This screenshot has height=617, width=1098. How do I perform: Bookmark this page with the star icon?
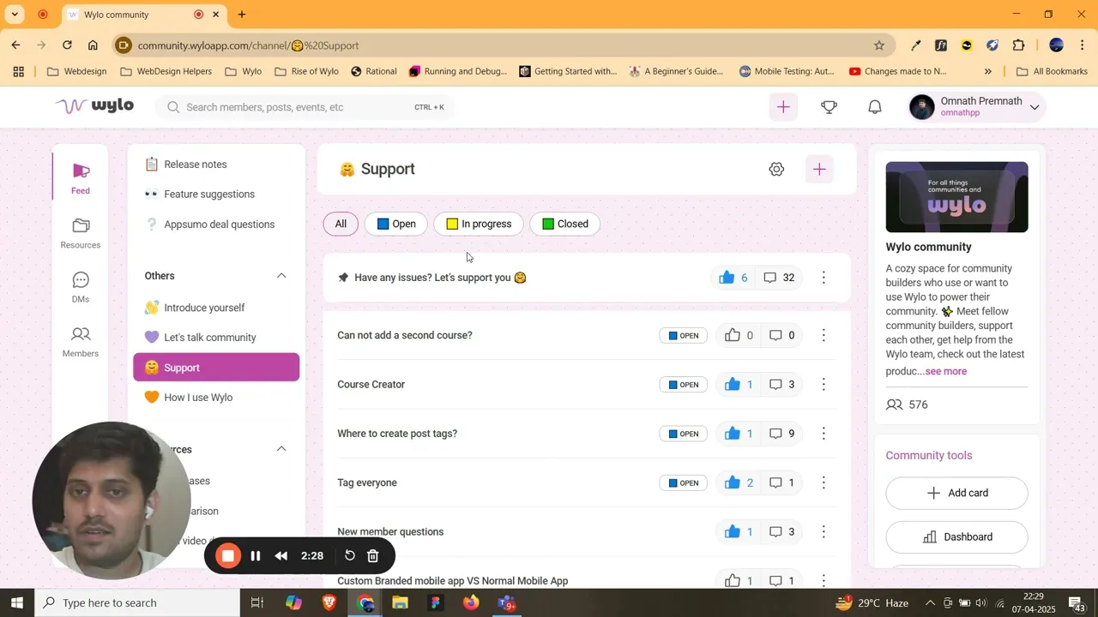tap(878, 45)
